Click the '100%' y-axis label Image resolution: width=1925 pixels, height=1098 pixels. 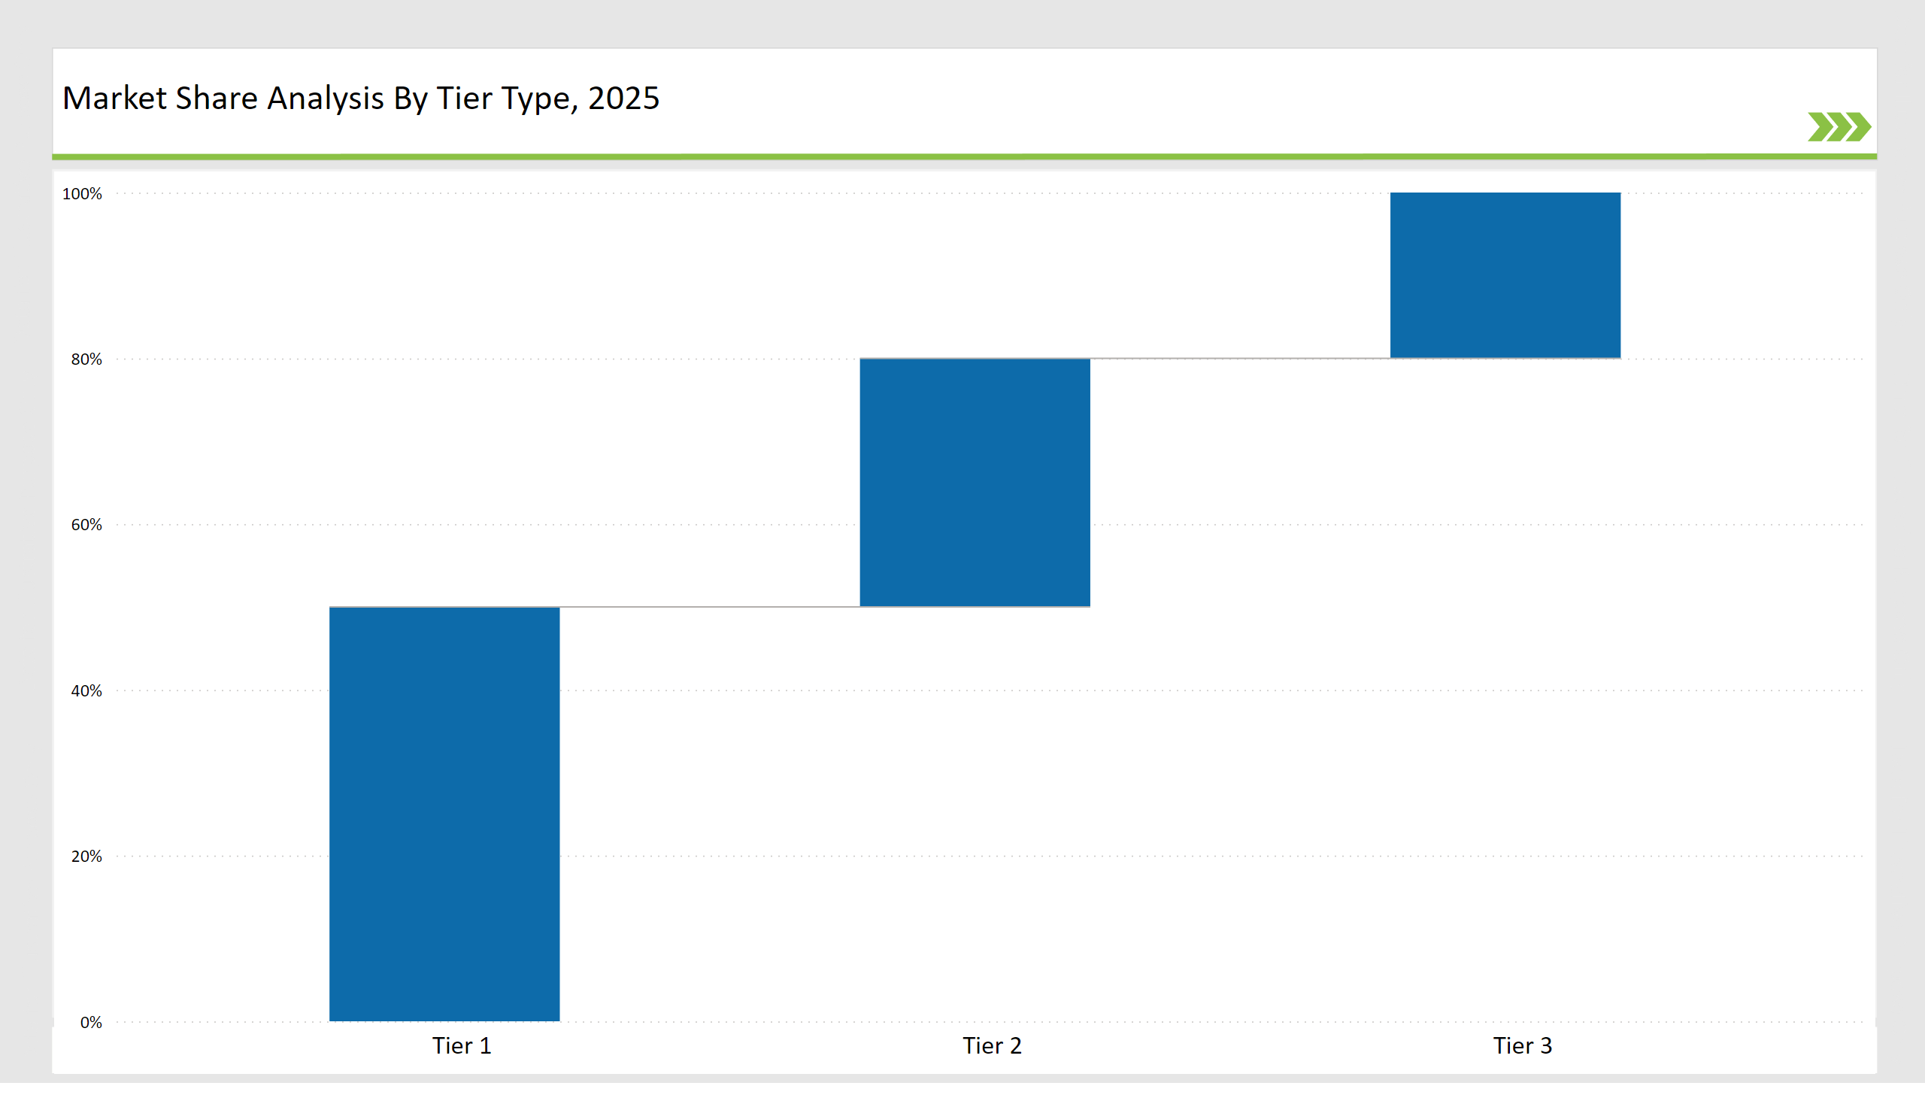coord(81,194)
